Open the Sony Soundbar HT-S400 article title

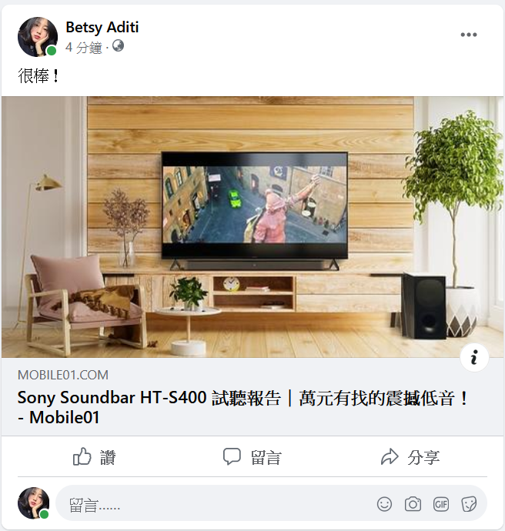[242, 407]
